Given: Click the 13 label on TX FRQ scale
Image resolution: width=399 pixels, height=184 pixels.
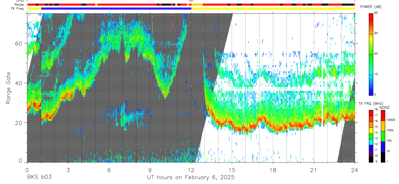Looking at the screenshot, I should tap(376, 139).
